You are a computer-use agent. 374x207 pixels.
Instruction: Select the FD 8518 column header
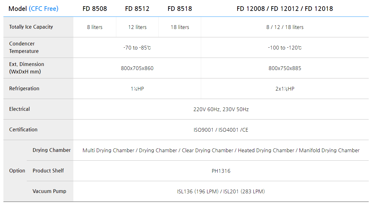point(180,9)
